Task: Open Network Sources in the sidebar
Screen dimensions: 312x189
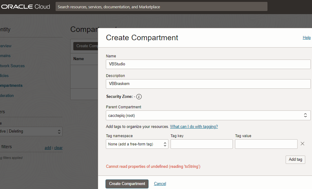Action: click(x=12, y=66)
